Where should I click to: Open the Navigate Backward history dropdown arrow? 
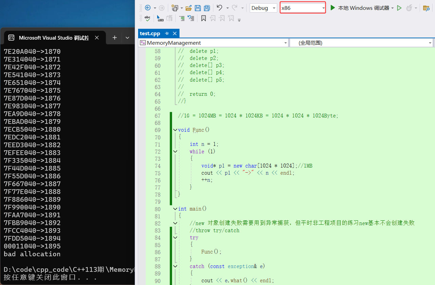click(x=155, y=8)
